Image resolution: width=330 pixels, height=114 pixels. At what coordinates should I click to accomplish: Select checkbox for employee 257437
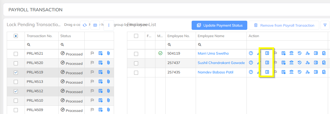pos(136,63)
